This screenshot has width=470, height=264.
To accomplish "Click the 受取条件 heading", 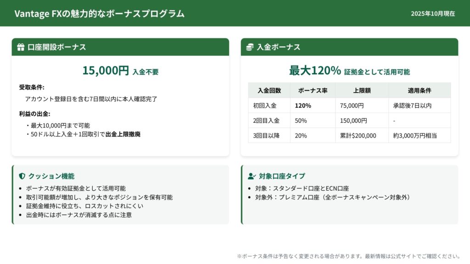I will 32,87.
